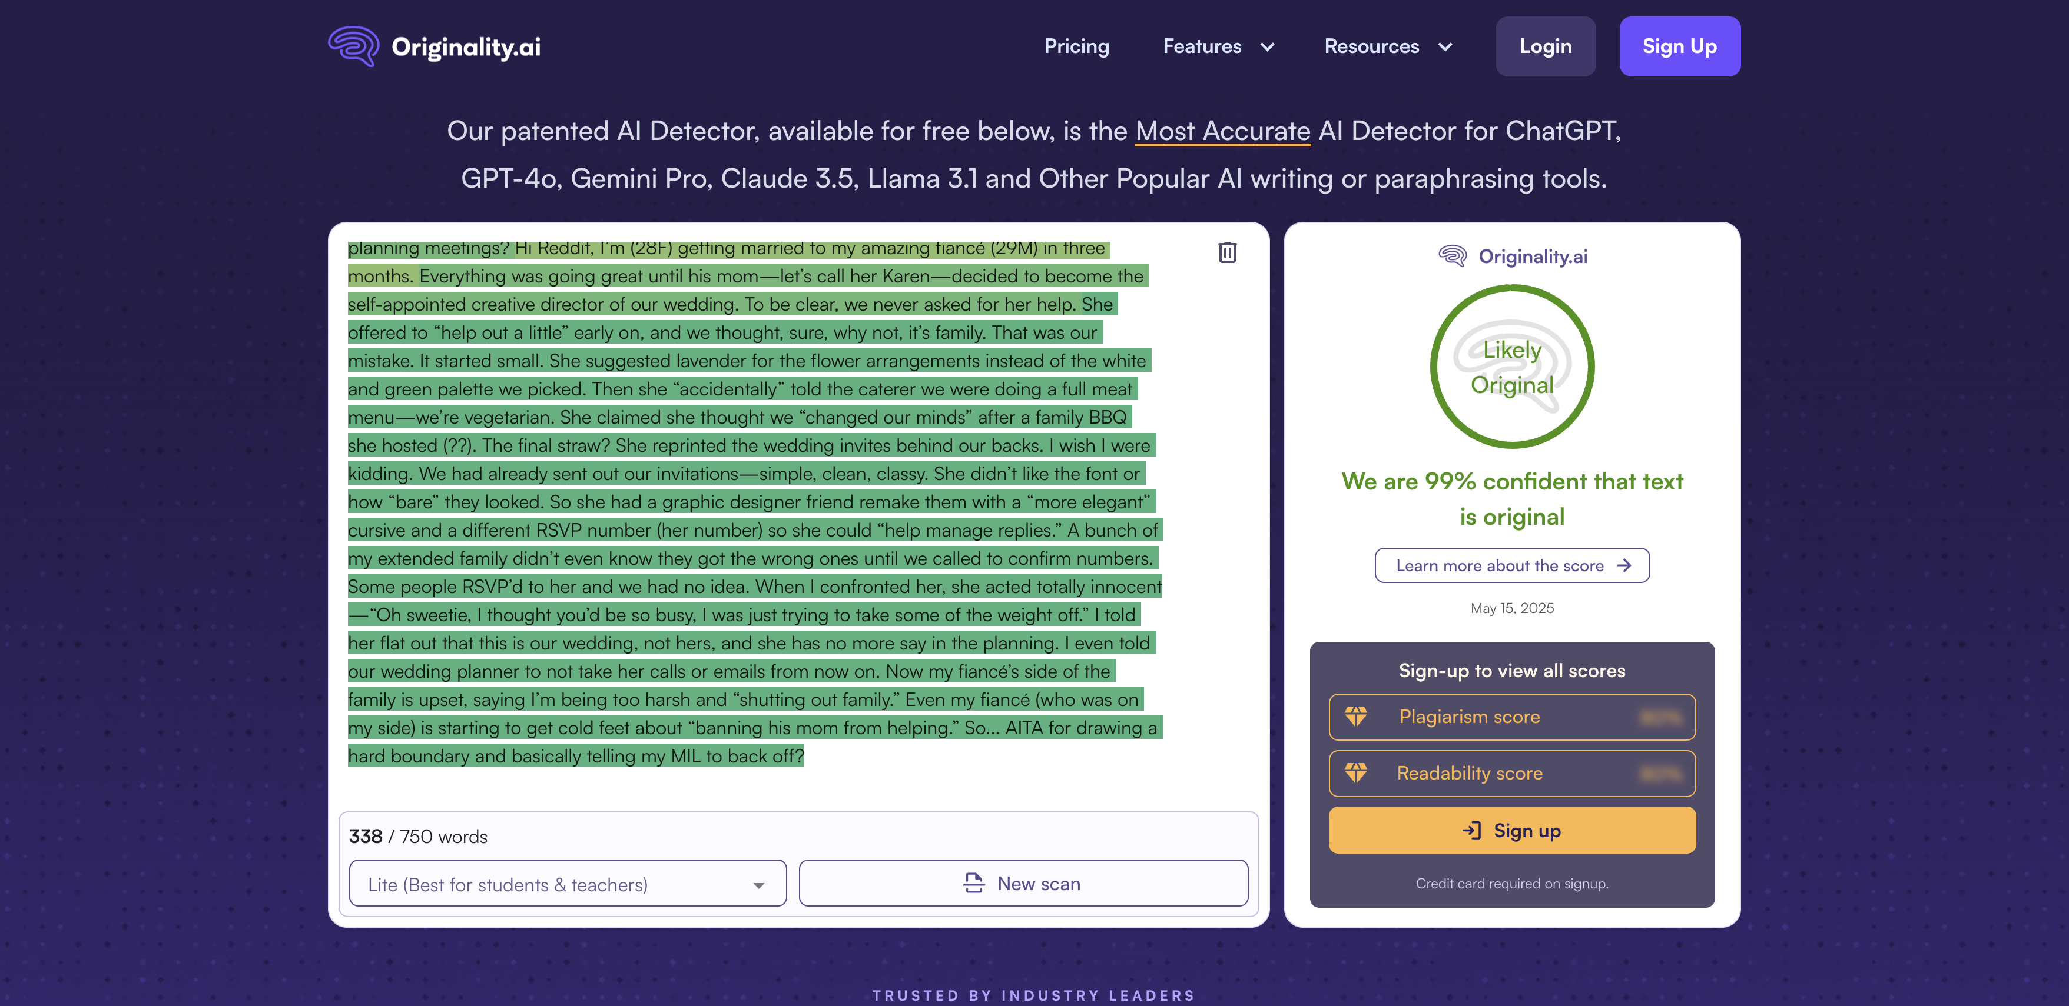Follow the Most Accurate link
Viewport: 2069px width, 1006px height.
point(1222,131)
